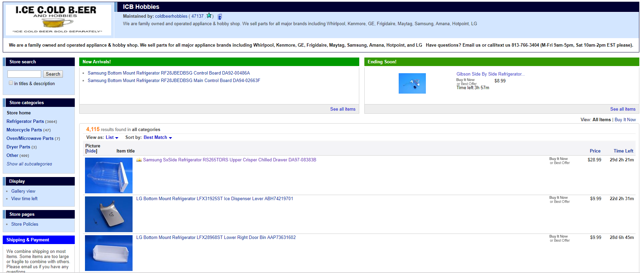The width and height of the screenshot is (640, 273).
Task: Switch to the Buy It Now view
Action: [625, 120]
